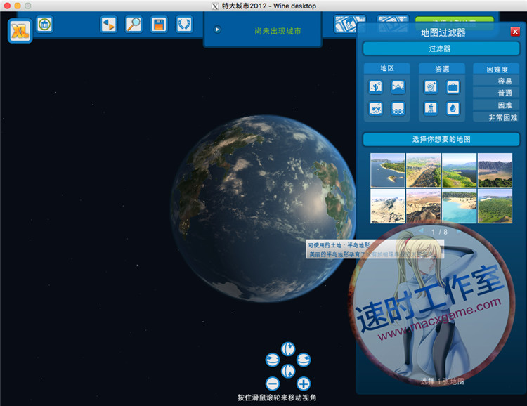Click the 困难度 section label
This screenshot has width=527, height=406.
(496, 70)
